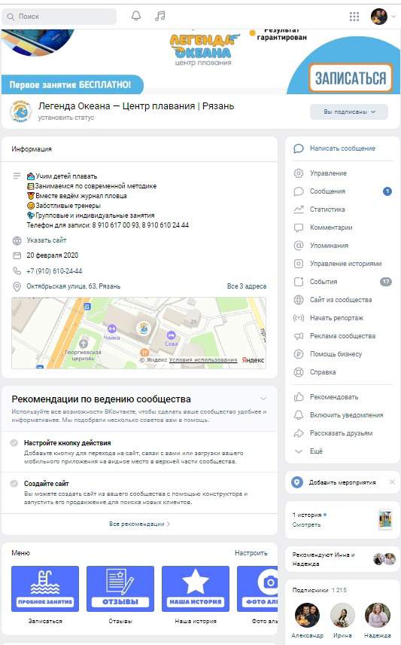Image resolution: width=401 pixels, height=645 pixels.
Task: Click the lifebuoy icon beside Справка
Action: click(x=299, y=372)
